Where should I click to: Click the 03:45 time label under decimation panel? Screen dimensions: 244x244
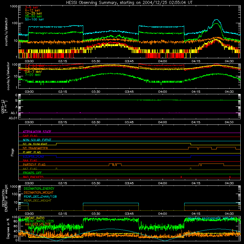(129, 214)
